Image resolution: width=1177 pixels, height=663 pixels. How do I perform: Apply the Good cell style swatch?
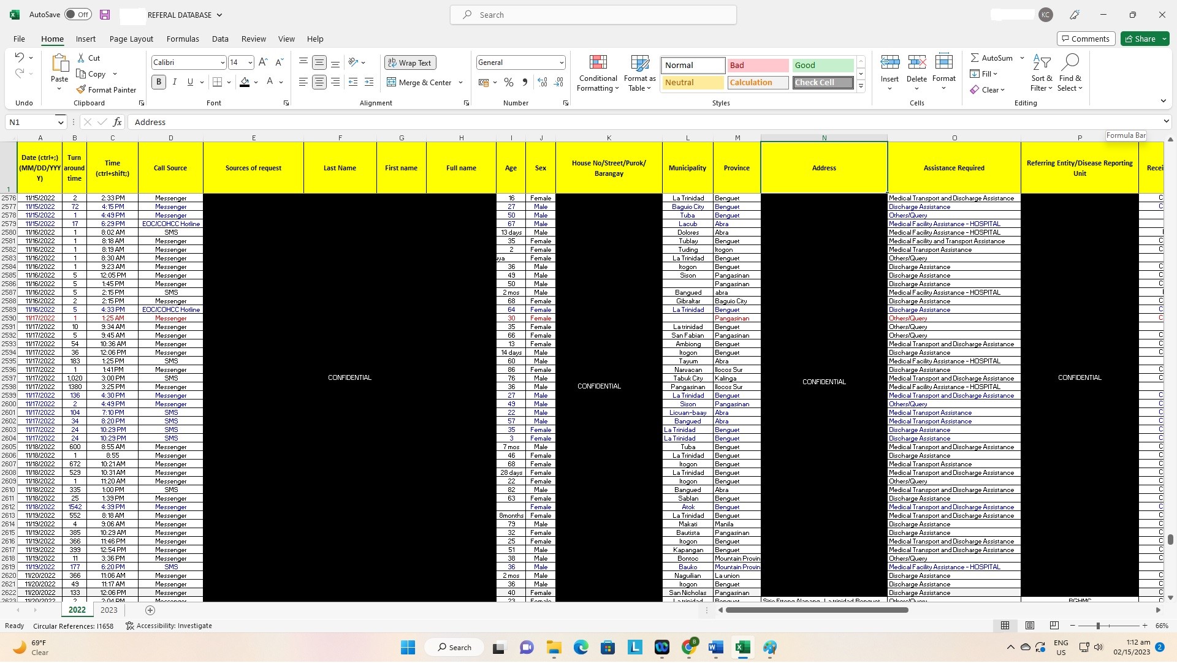(823, 66)
